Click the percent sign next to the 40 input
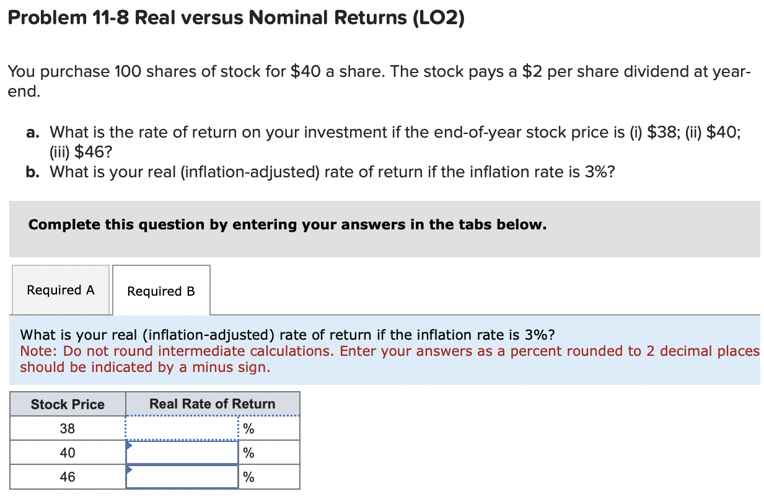This screenshot has width=764, height=499. click(x=247, y=452)
